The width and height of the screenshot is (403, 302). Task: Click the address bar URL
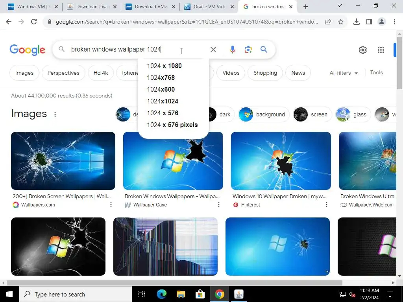pos(187,22)
